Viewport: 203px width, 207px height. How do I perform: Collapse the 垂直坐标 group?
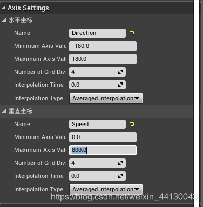click(x=4, y=111)
